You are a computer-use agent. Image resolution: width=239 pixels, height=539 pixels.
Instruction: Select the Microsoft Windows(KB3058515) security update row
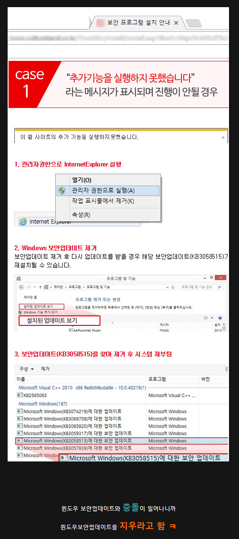pyautogui.click(x=121, y=441)
